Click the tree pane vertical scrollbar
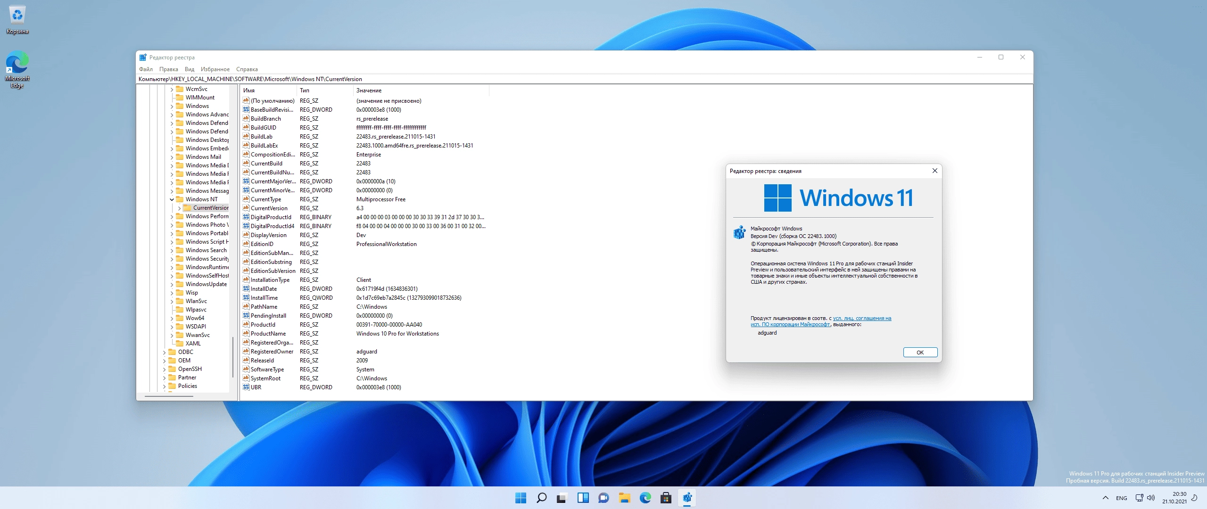This screenshot has height=509, width=1207. (233, 357)
